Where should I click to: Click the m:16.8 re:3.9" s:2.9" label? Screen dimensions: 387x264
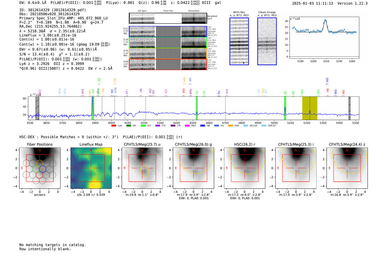click(347, 195)
